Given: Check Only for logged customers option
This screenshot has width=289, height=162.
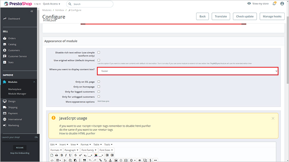Looking at the screenshot, I should pos(99,91).
